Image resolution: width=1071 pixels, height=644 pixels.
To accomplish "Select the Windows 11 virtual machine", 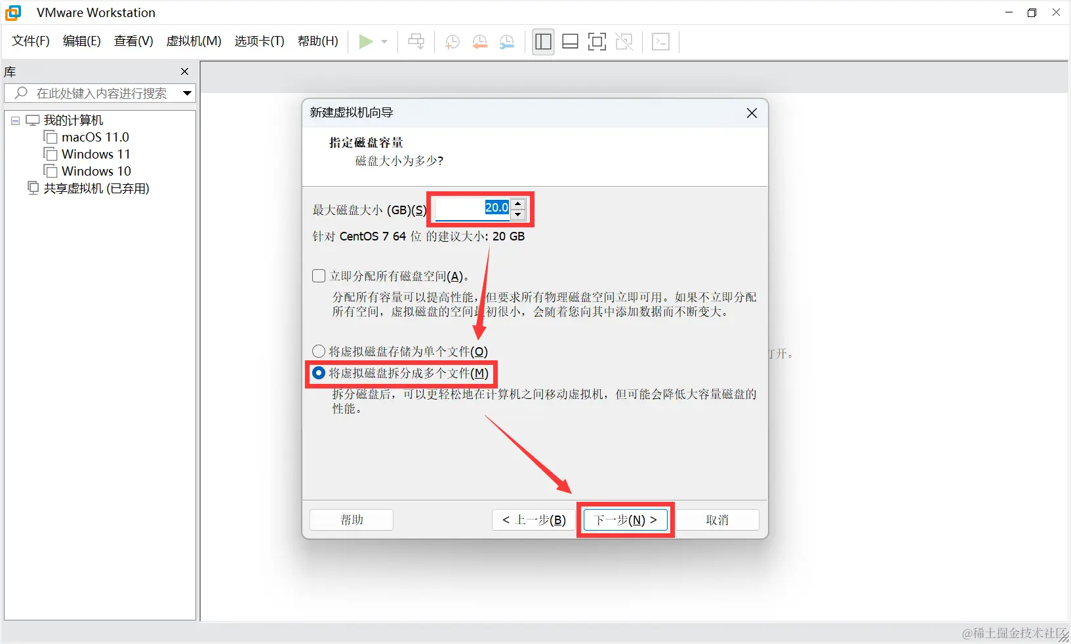I will click(x=96, y=154).
